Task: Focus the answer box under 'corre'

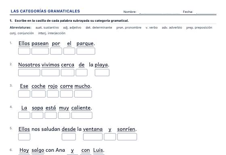Action: [x=67, y=94]
